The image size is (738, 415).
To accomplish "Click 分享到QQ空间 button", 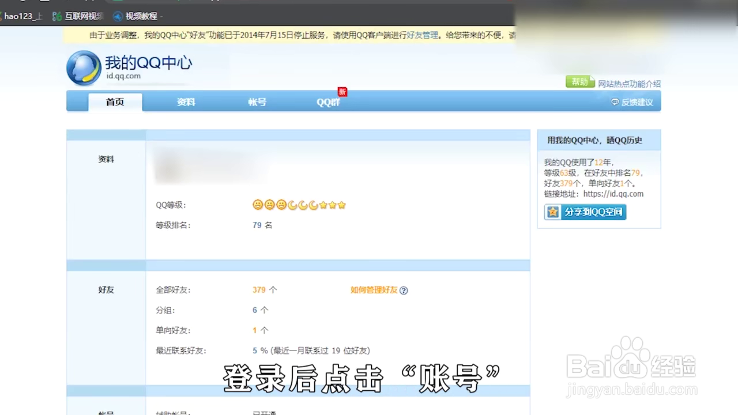I will click(x=585, y=212).
